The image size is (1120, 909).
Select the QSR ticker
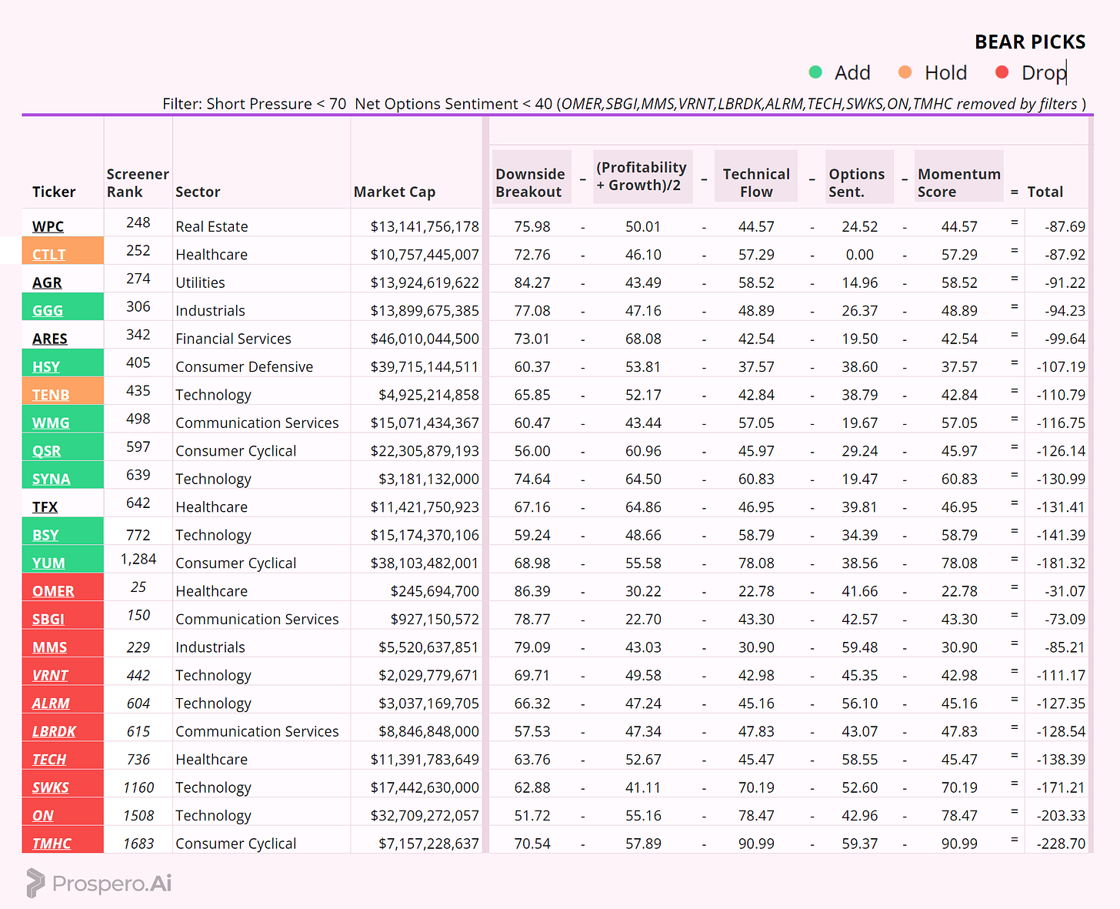46,451
